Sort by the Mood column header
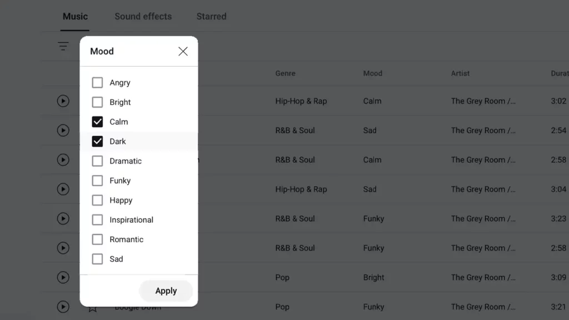The width and height of the screenshot is (569, 320). click(x=373, y=73)
